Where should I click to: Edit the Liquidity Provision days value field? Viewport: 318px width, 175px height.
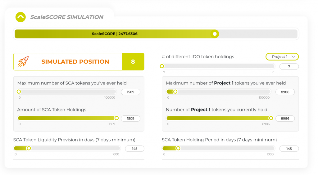click(x=135, y=149)
